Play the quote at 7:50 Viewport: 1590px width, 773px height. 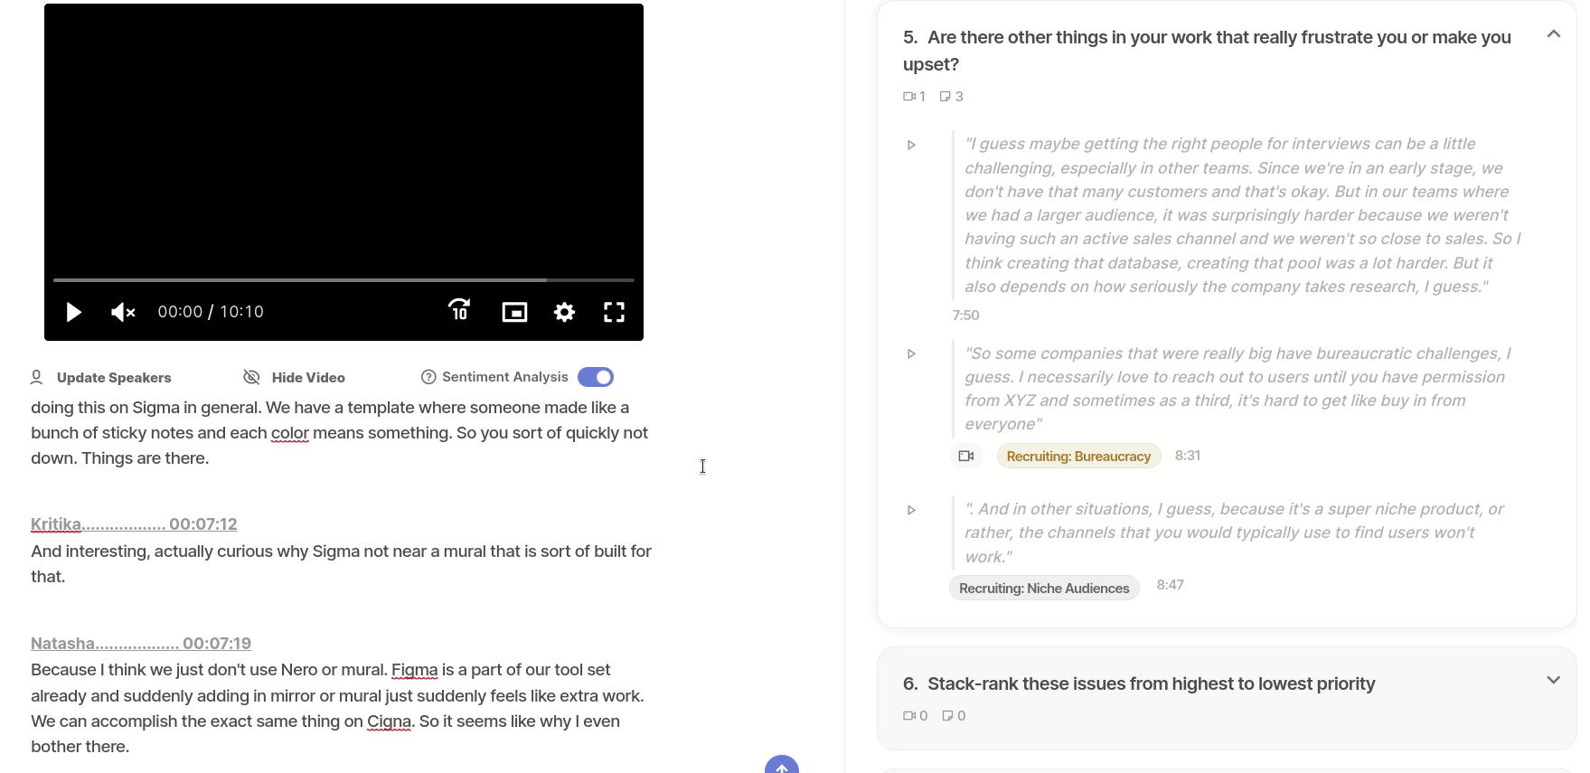click(911, 145)
